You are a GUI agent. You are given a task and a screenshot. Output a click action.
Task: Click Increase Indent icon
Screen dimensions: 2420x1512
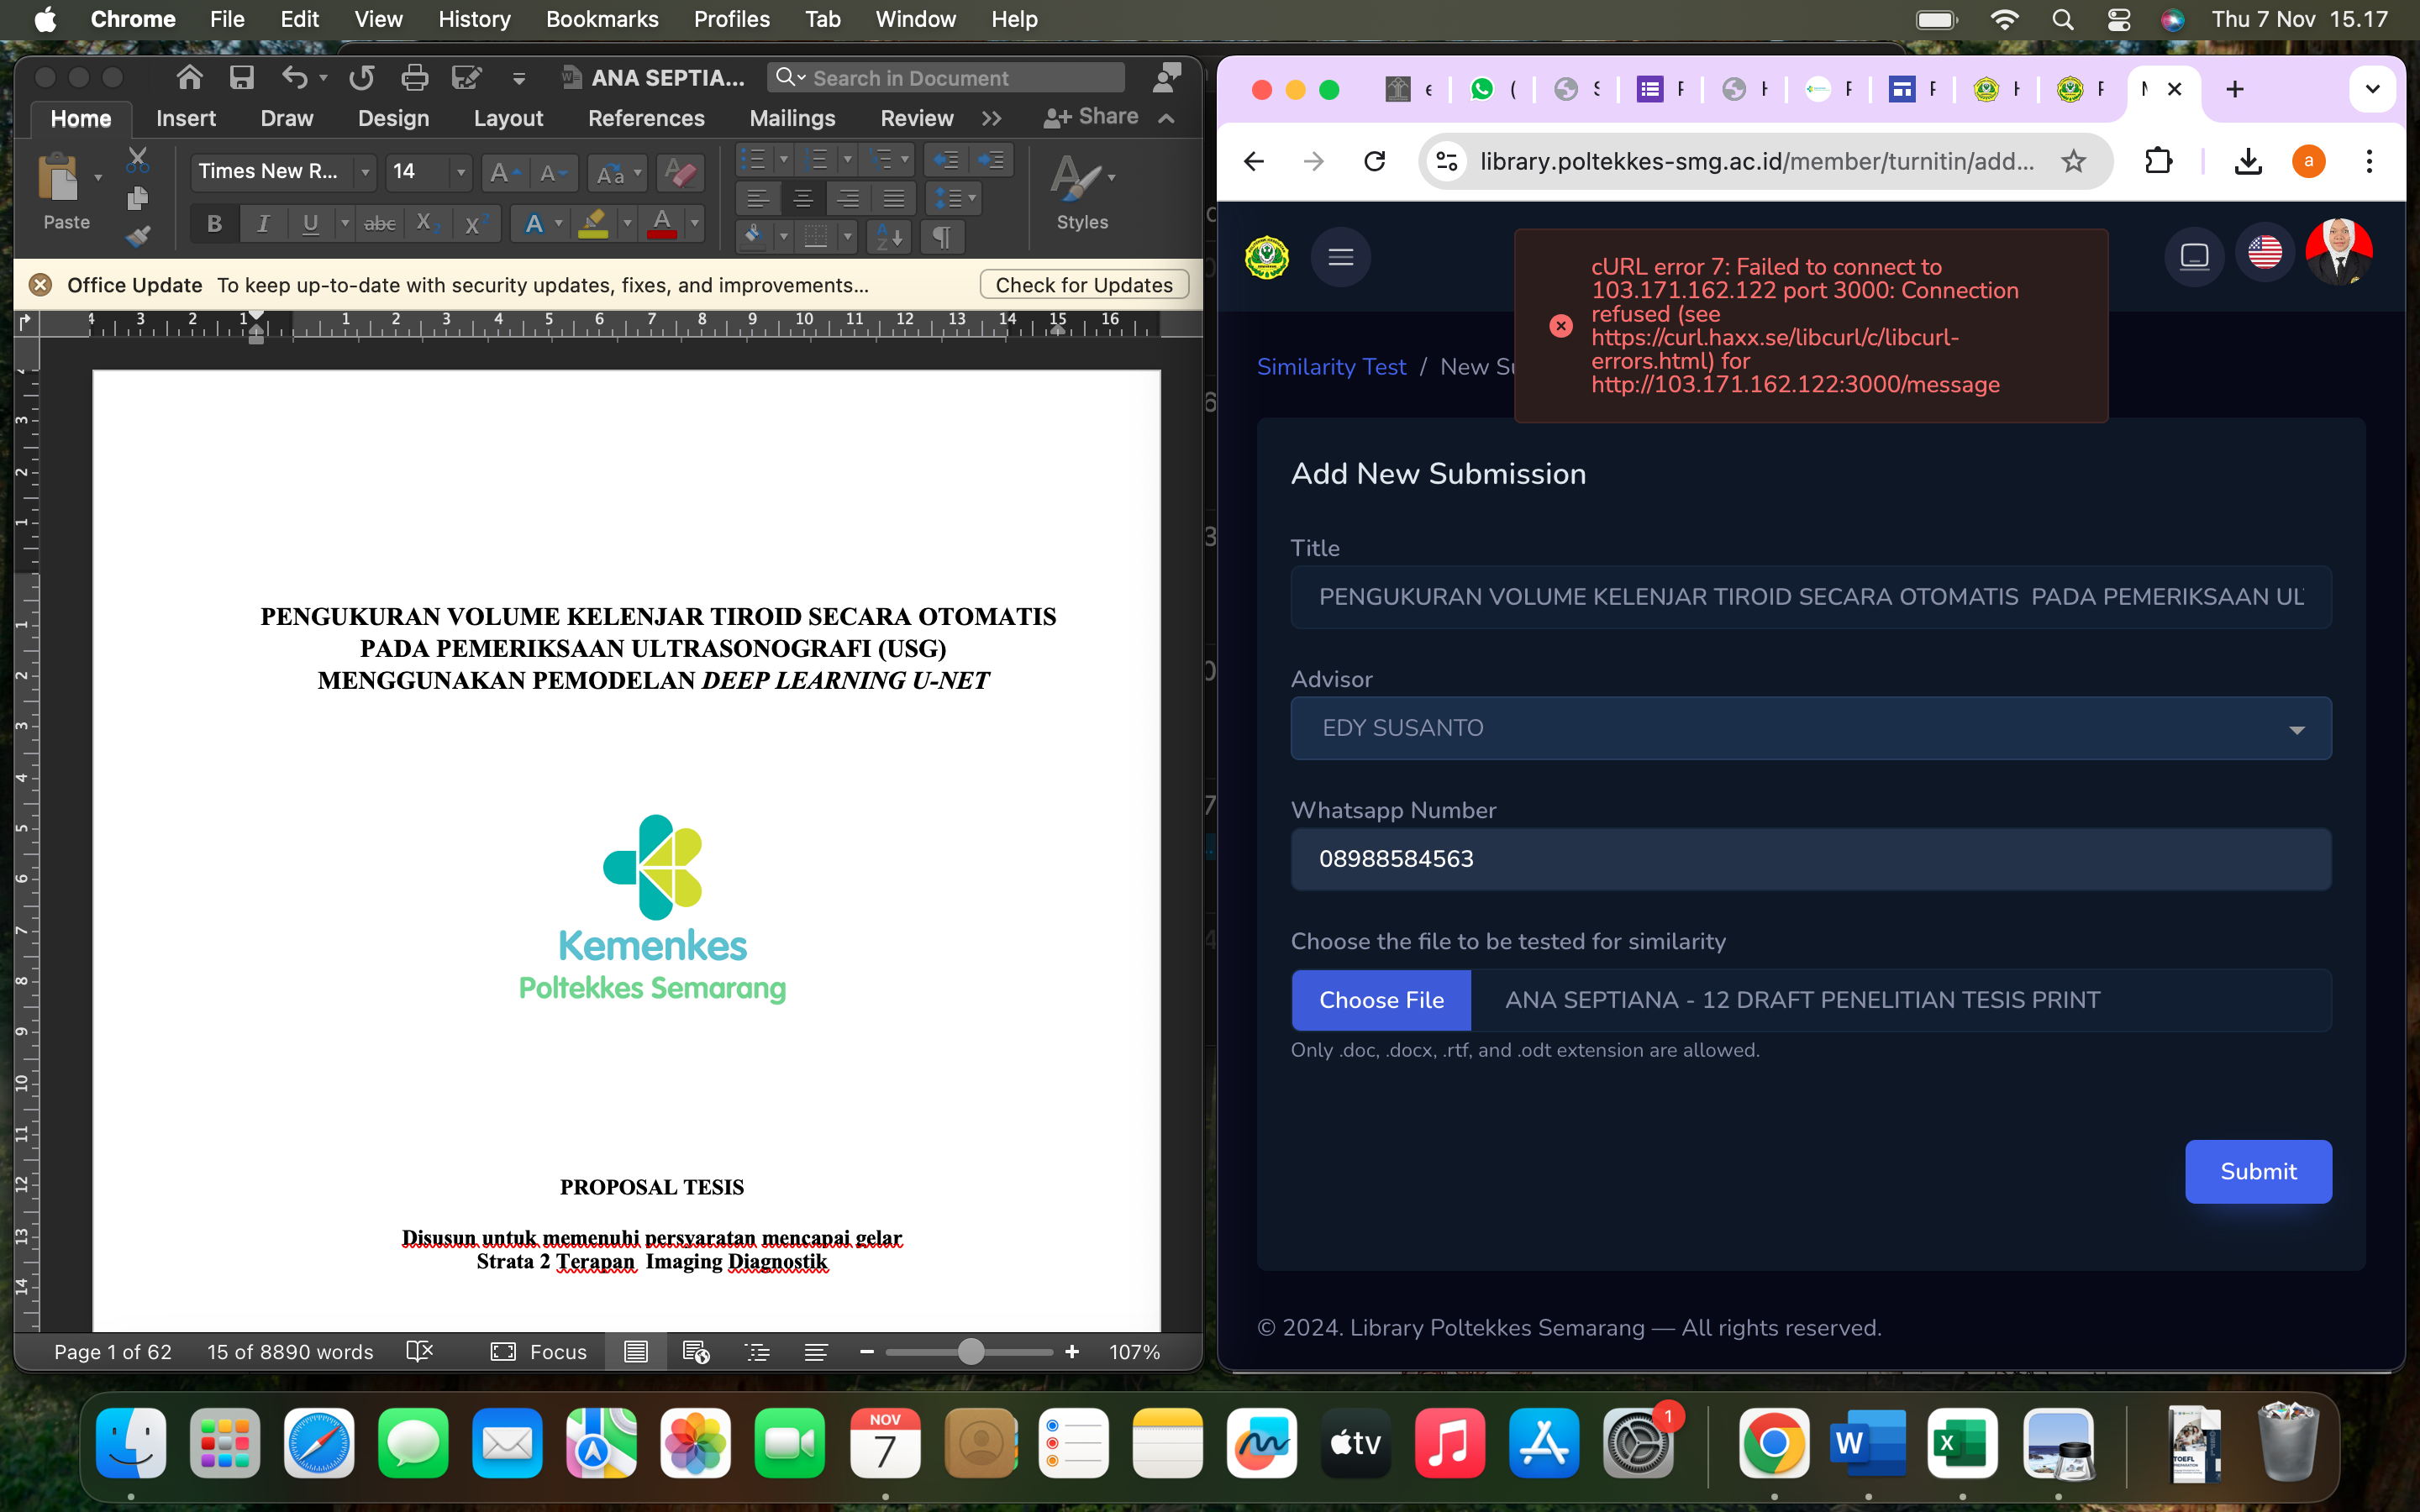pyautogui.click(x=990, y=160)
